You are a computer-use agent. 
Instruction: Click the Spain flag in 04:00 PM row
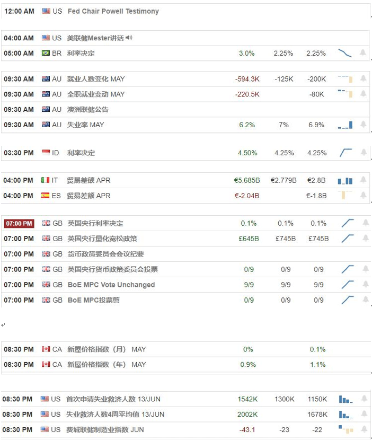coord(45,195)
